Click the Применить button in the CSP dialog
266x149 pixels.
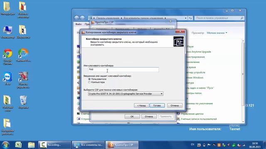[x=166, y=116]
